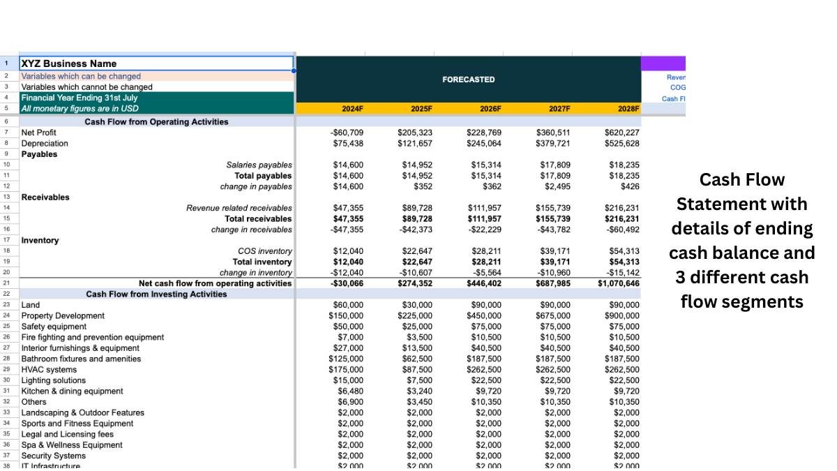837x471 pixels.
Task: Select 'Kitchen & dining equipment' label
Action: click(72, 391)
